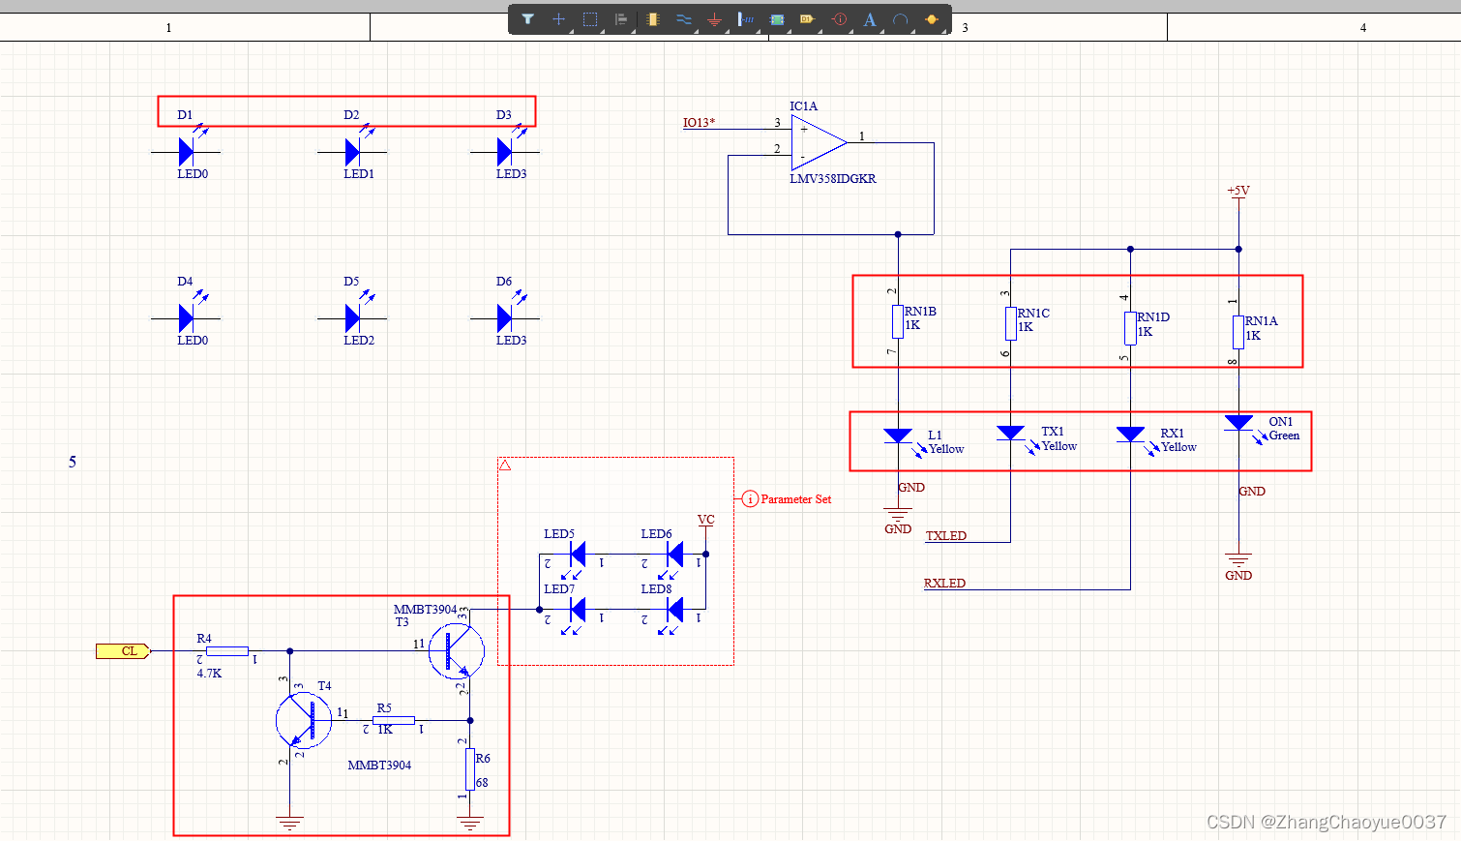Click the LED6 designator label
The height and width of the screenshot is (841, 1461).
(x=656, y=534)
